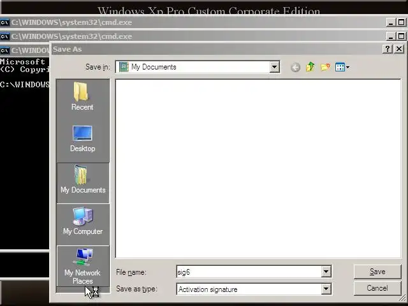Click the Back navigation arrow icon
Image resolution: width=408 pixels, height=306 pixels.
(295, 68)
